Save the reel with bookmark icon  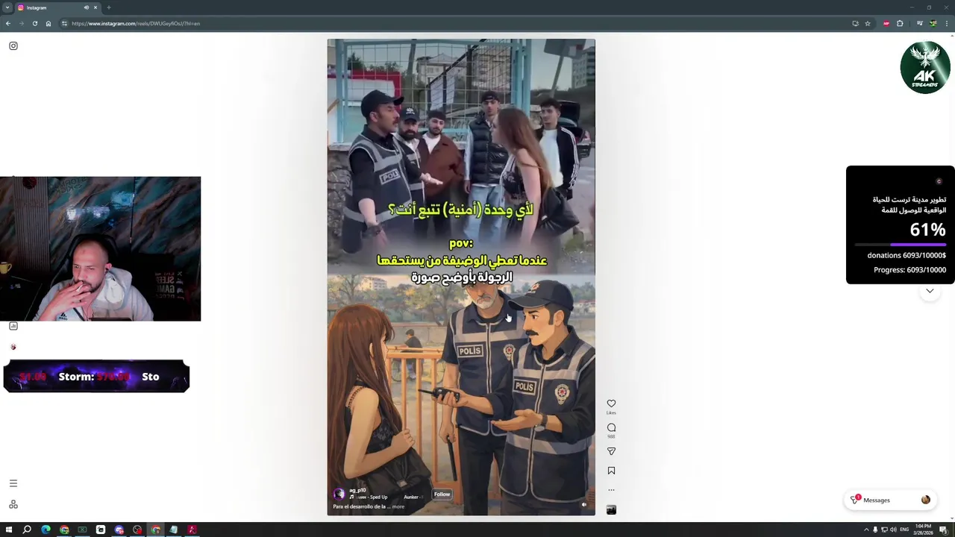pyautogui.click(x=611, y=471)
